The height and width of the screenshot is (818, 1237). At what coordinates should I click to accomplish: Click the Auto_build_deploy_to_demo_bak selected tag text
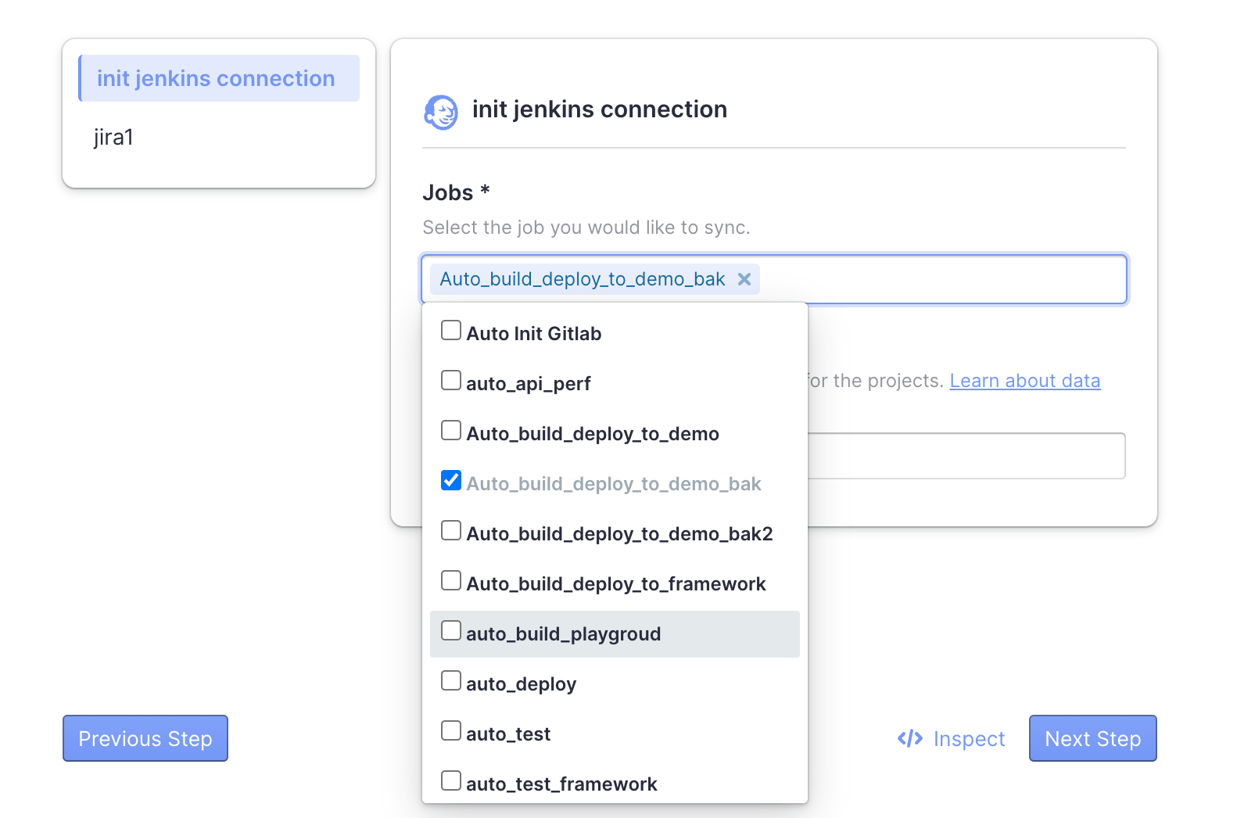(x=583, y=279)
